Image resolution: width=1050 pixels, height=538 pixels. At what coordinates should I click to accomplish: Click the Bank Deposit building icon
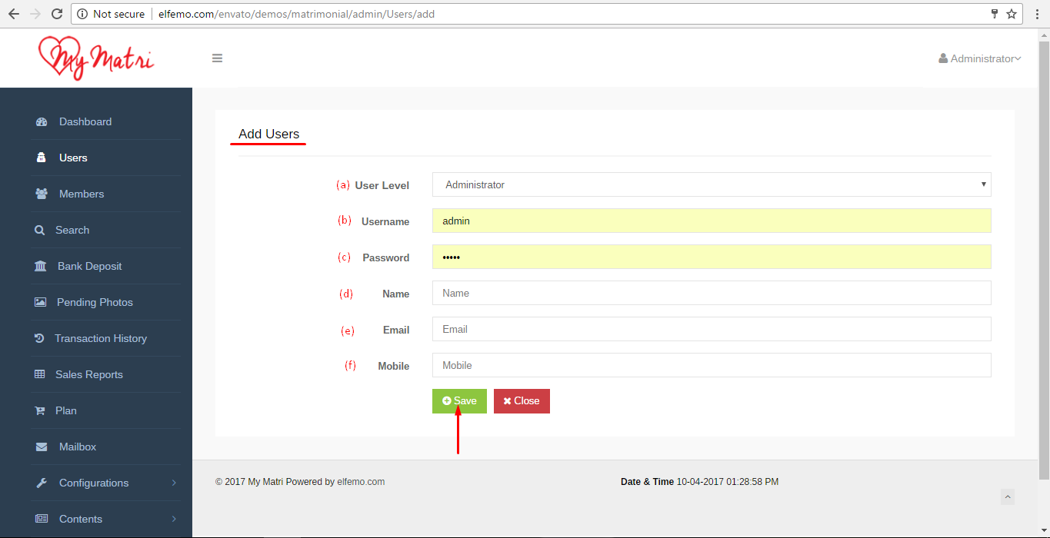[x=40, y=266]
